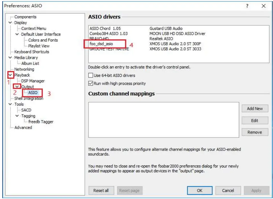Collapse the Playback tree node

(11, 75)
